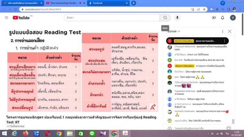Click the unlisted visibility badge

(x=16, y=126)
